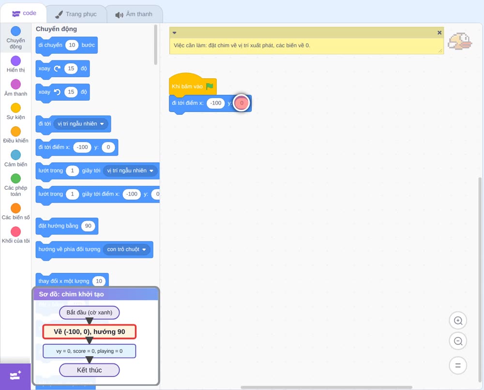
Task: Click value 10 in 'thay đổi x một lượng'
Action: (x=99, y=281)
